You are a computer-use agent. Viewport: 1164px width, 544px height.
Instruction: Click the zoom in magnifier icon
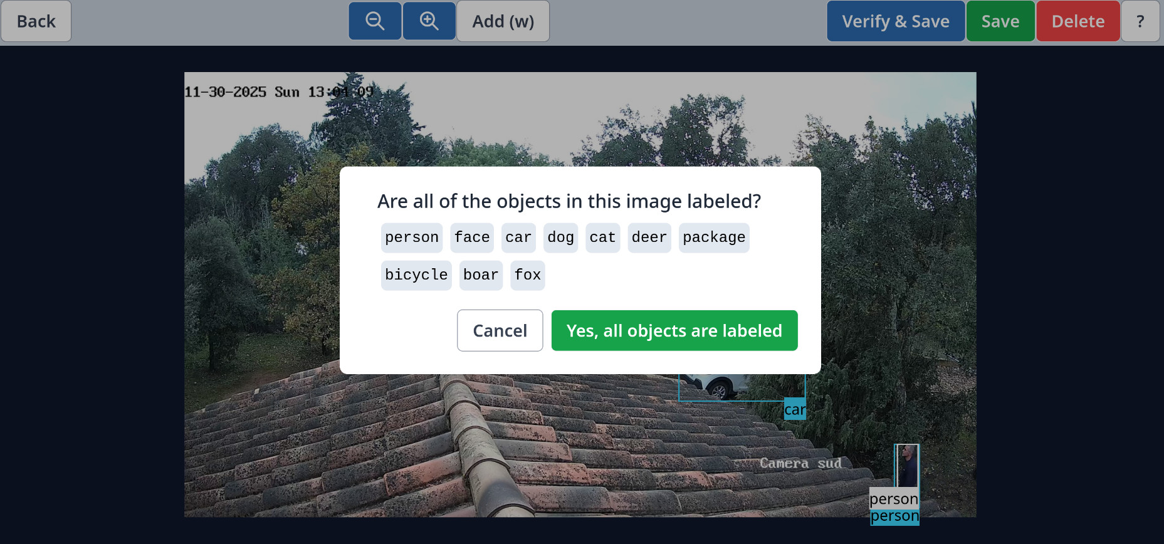tap(429, 21)
